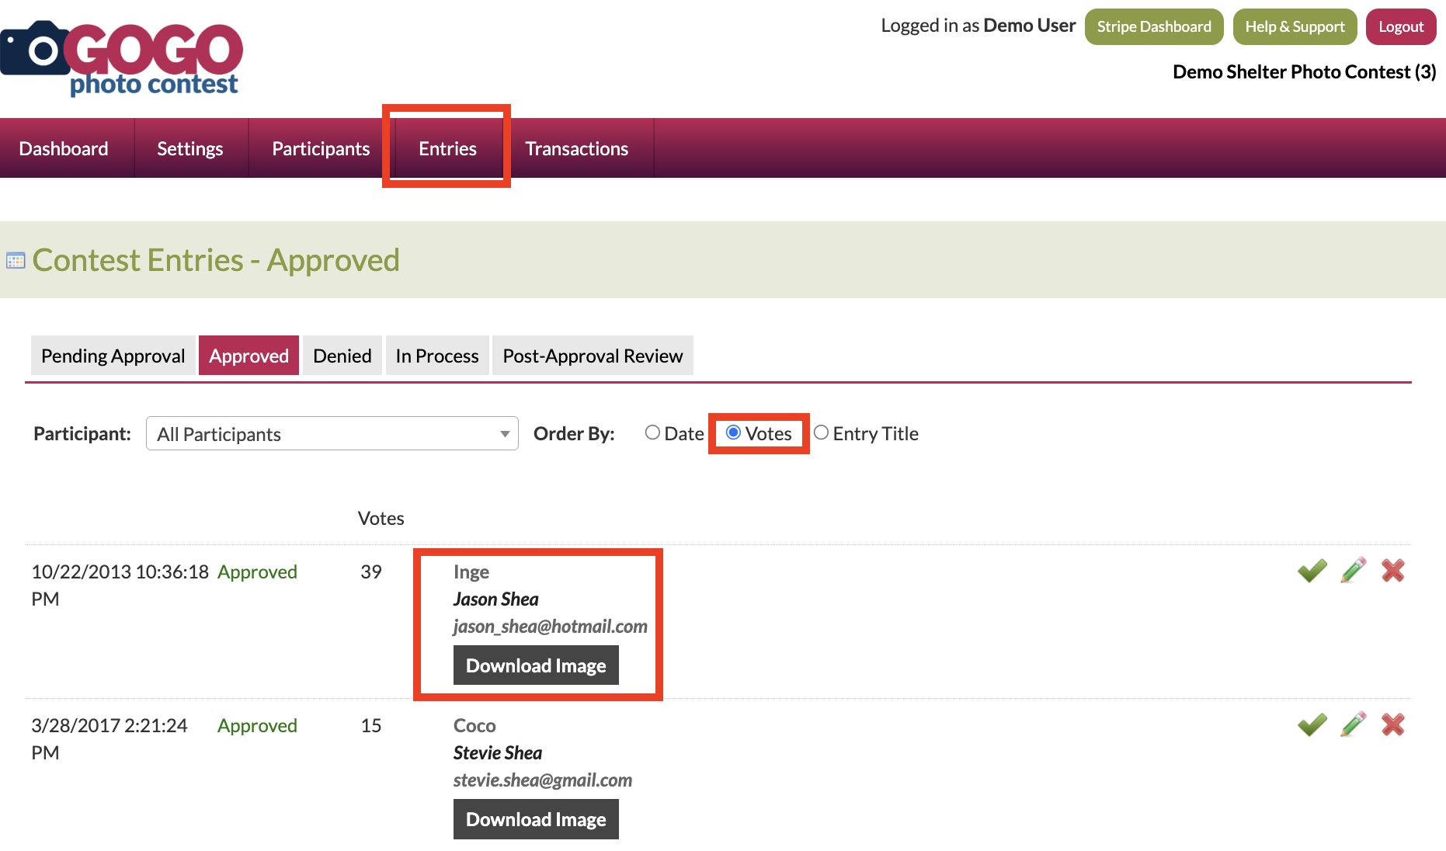The width and height of the screenshot is (1446, 851).
Task: Select the Date order radio button
Action: click(x=652, y=432)
